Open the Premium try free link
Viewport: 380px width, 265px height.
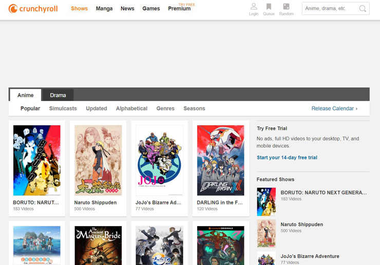click(179, 9)
